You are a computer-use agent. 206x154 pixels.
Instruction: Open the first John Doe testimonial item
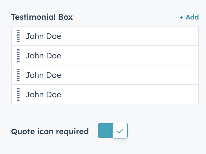(x=43, y=36)
